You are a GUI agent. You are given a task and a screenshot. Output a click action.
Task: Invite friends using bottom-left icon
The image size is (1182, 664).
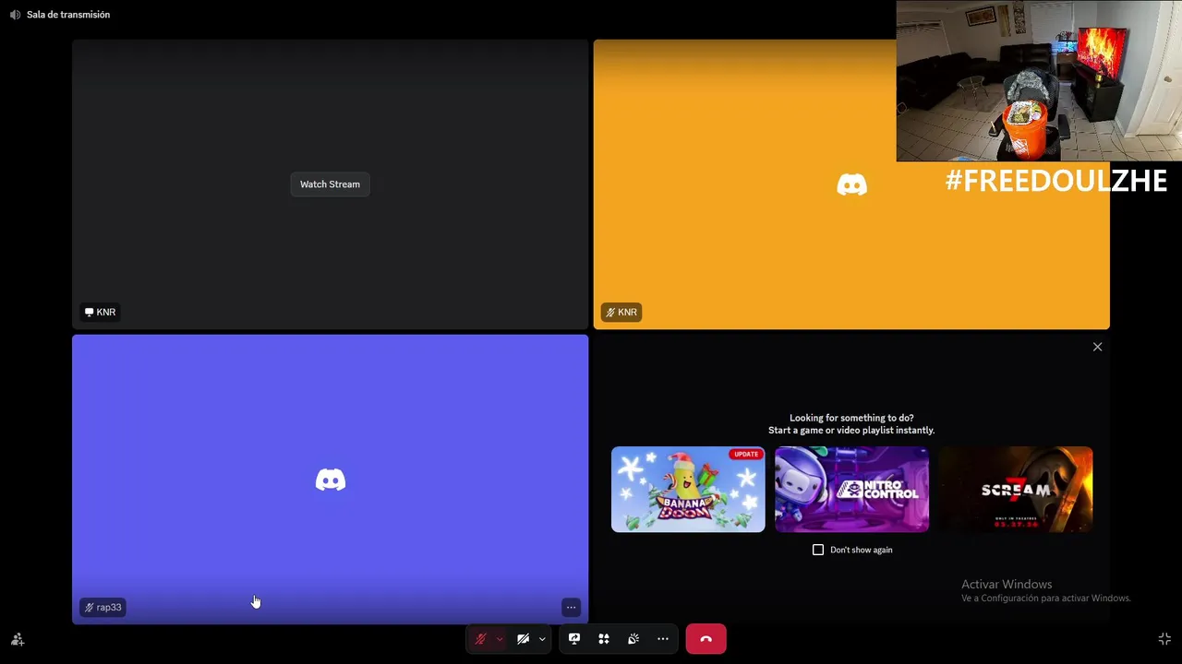coord(18,639)
